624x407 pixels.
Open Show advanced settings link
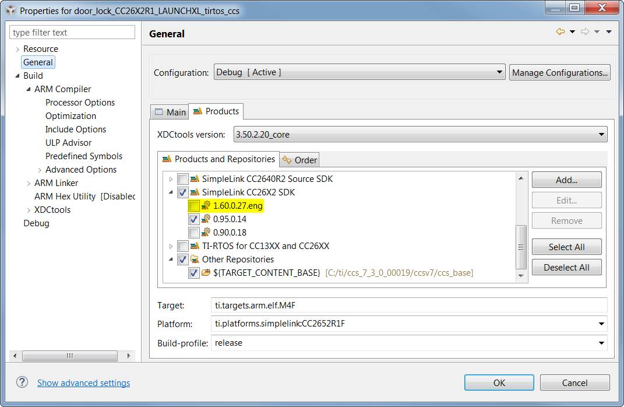pyautogui.click(x=83, y=383)
